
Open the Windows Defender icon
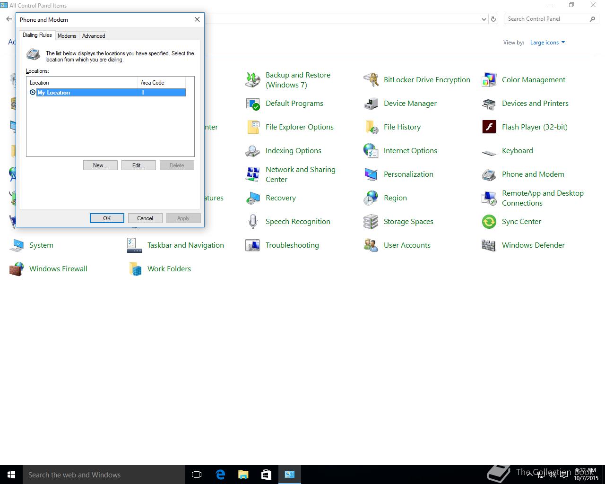coord(489,245)
